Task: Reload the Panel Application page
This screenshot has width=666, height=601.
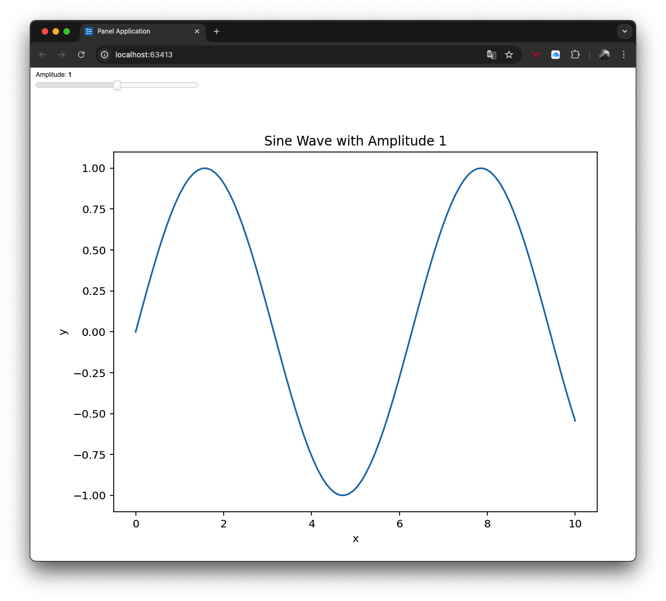Action: (81, 55)
